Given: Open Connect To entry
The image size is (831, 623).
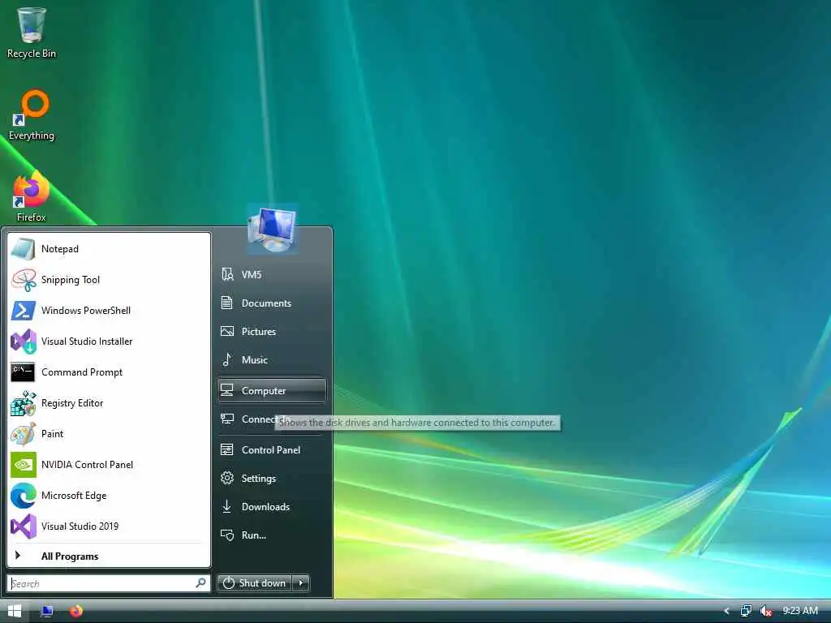Looking at the screenshot, I should pos(272,419).
